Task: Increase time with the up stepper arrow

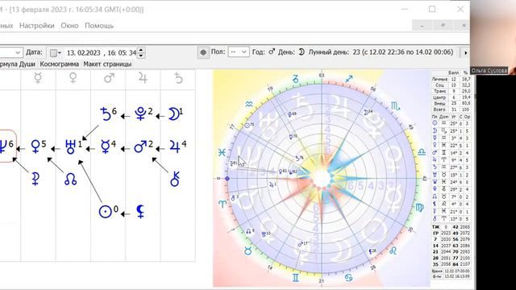Action: click(141, 50)
